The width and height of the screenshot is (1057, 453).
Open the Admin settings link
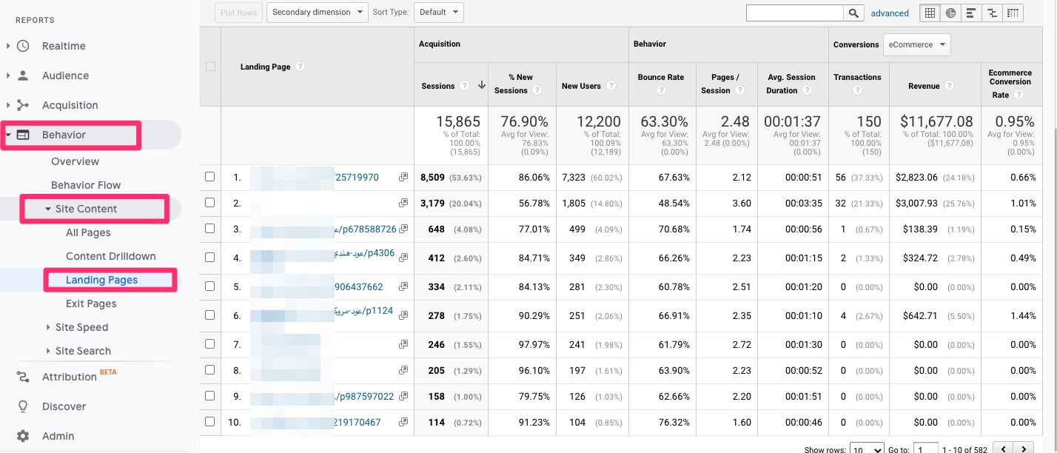(58, 436)
